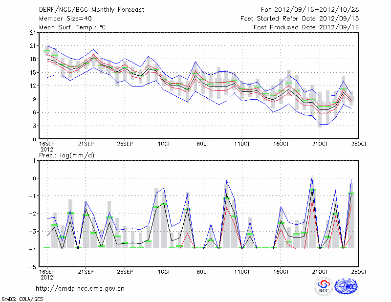Click 21SEP tick on temperature chart axis

86,144
